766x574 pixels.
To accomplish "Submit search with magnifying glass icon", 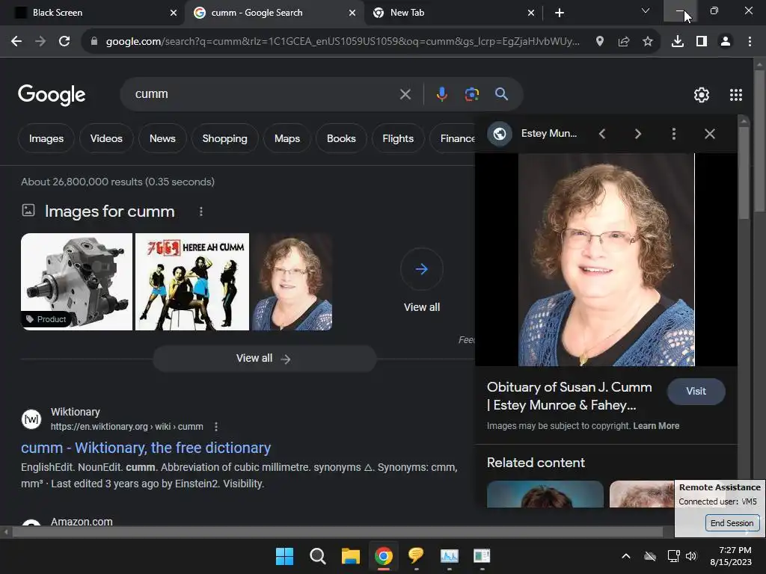I will click(501, 93).
